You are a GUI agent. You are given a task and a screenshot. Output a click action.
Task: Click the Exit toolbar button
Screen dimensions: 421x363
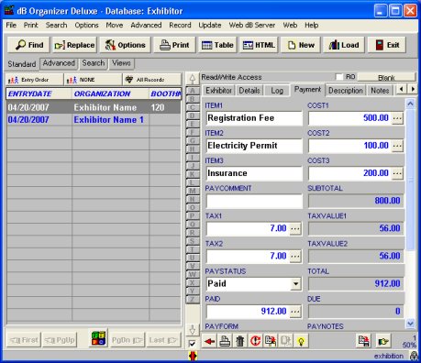point(387,45)
